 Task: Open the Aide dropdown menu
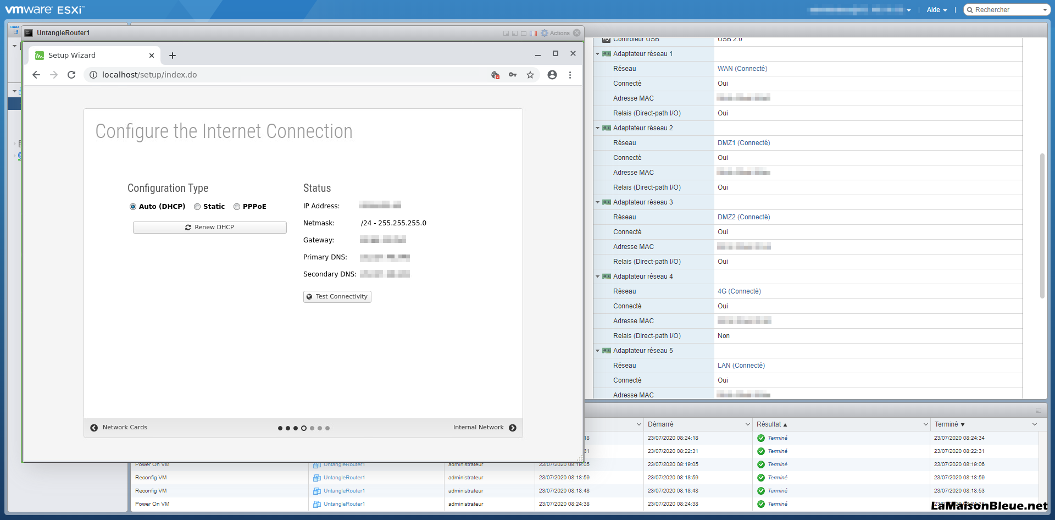pyautogui.click(x=936, y=10)
